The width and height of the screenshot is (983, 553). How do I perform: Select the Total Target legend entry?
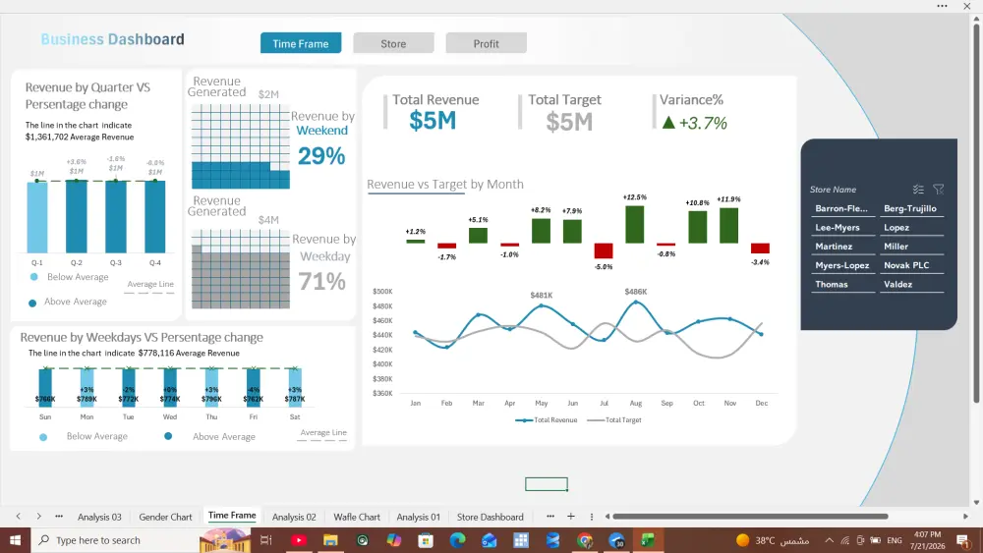click(614, 419)
